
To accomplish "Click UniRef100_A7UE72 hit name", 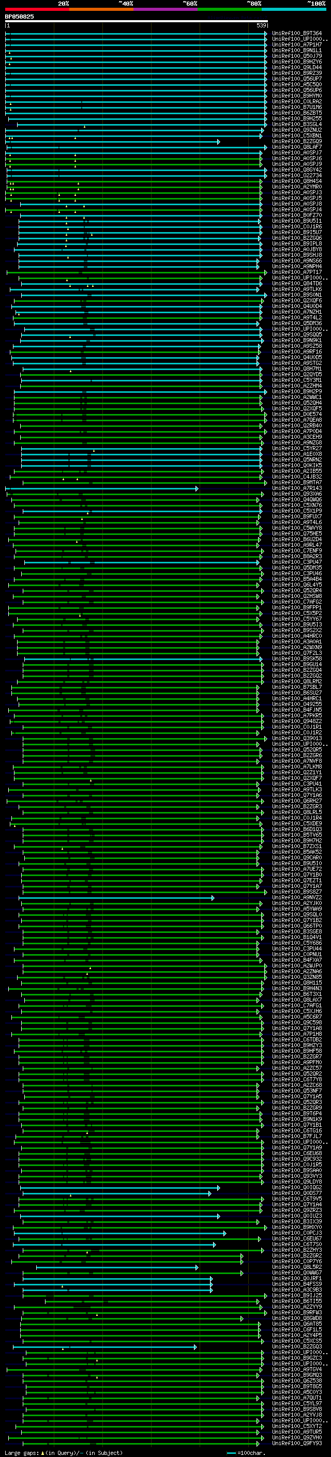I will click(297, 869).
